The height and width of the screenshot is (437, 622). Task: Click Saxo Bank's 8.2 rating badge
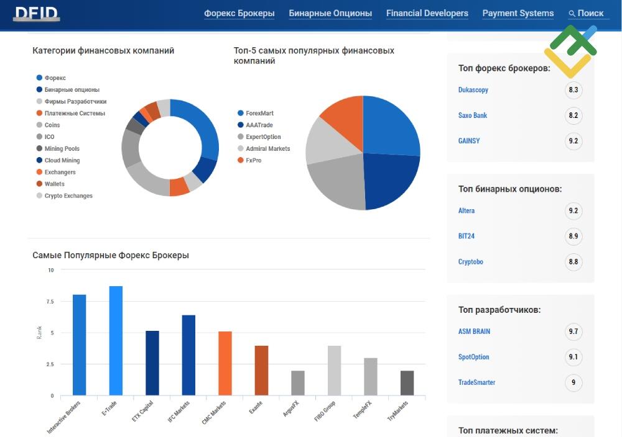tap(573, 115)
